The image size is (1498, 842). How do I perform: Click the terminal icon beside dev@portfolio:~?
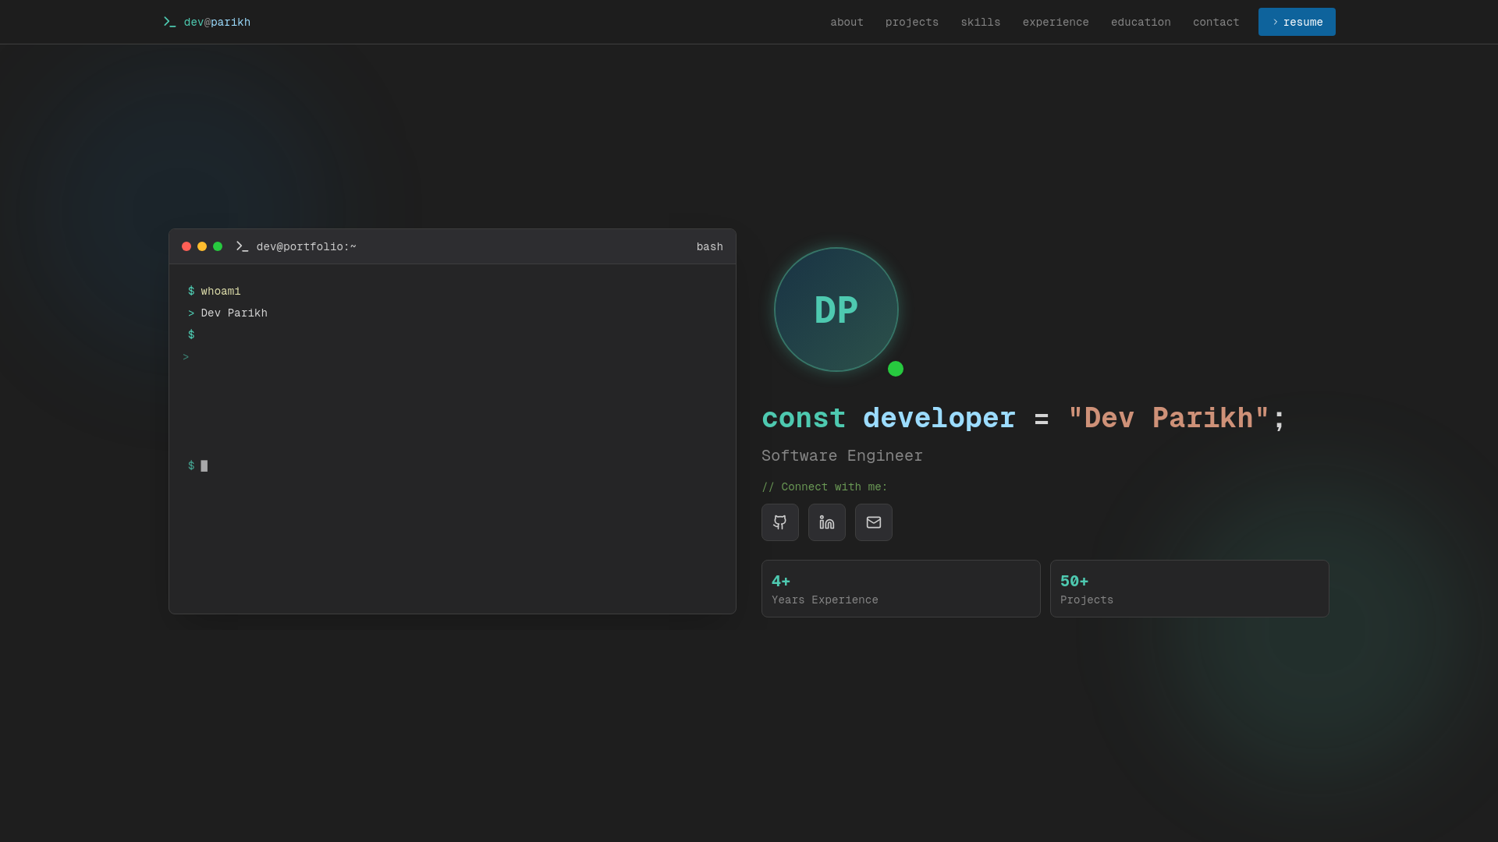tap(242, 246)
